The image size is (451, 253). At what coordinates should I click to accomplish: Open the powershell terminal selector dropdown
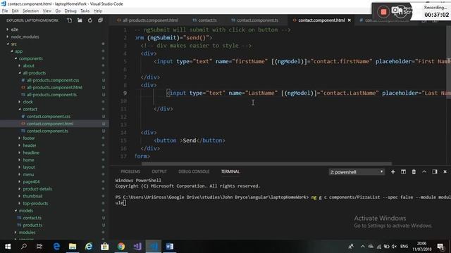[357, 171]
